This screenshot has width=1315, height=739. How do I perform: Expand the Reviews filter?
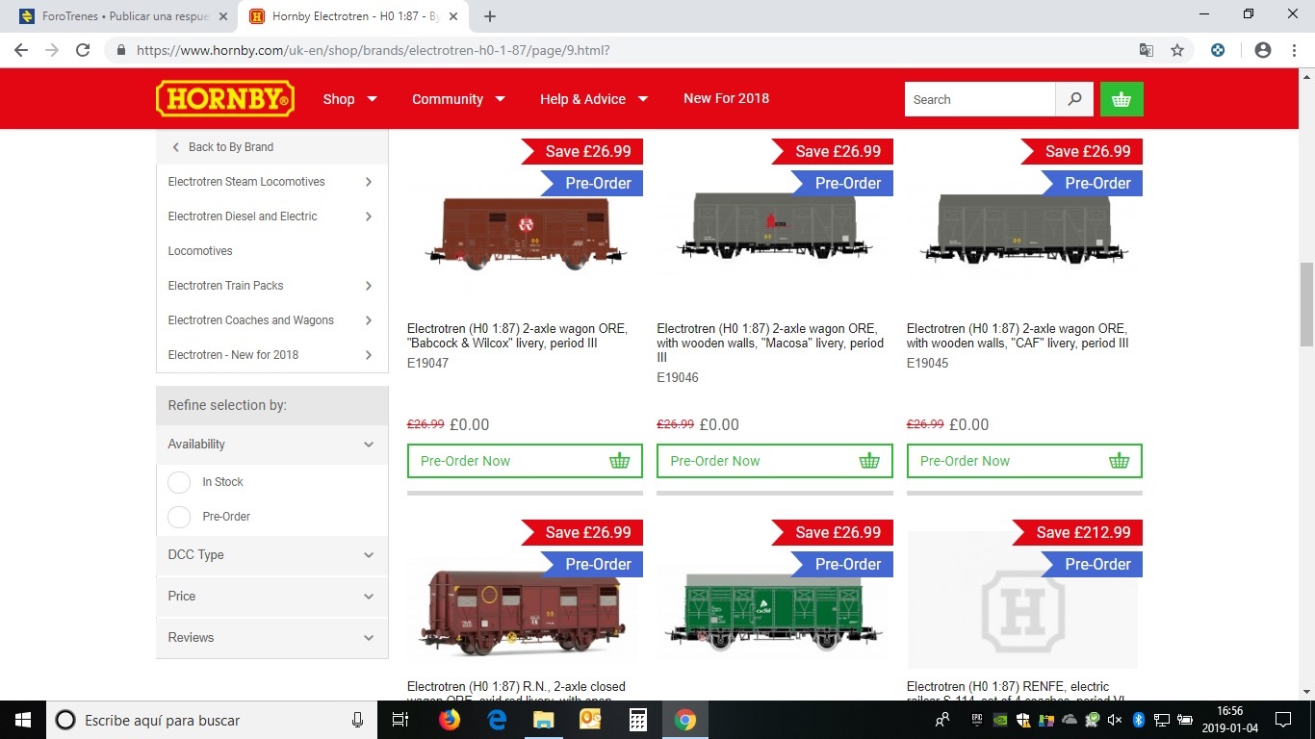click(x=271, y=638)
